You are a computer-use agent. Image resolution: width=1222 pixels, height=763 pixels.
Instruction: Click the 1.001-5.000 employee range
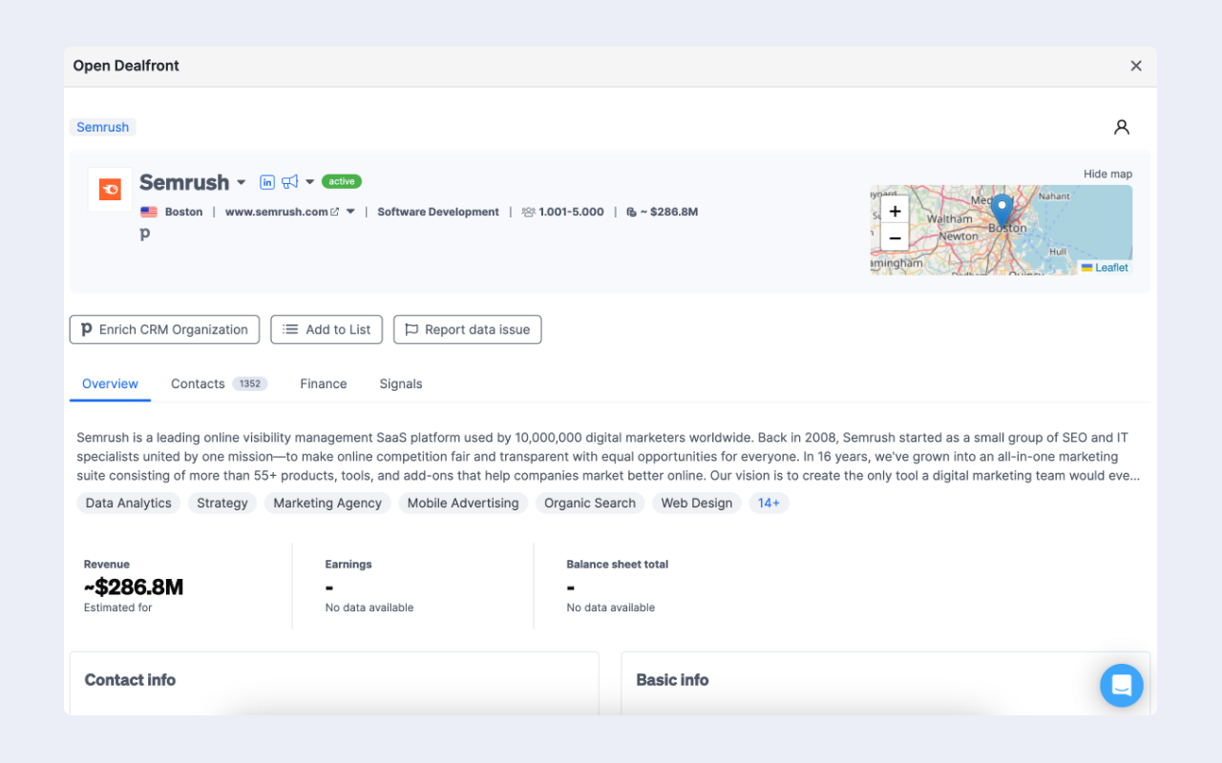pos(571,212)
